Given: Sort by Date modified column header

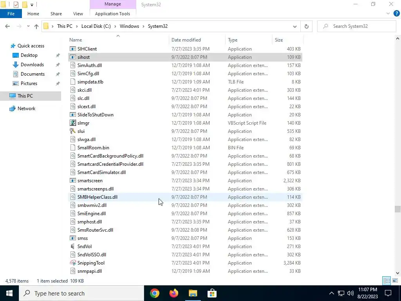Looking at the screenshot, I should click(x=197, y=40).
